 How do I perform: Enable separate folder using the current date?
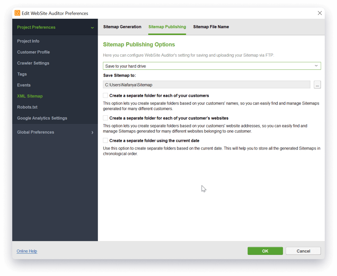[x=105, y=140]
